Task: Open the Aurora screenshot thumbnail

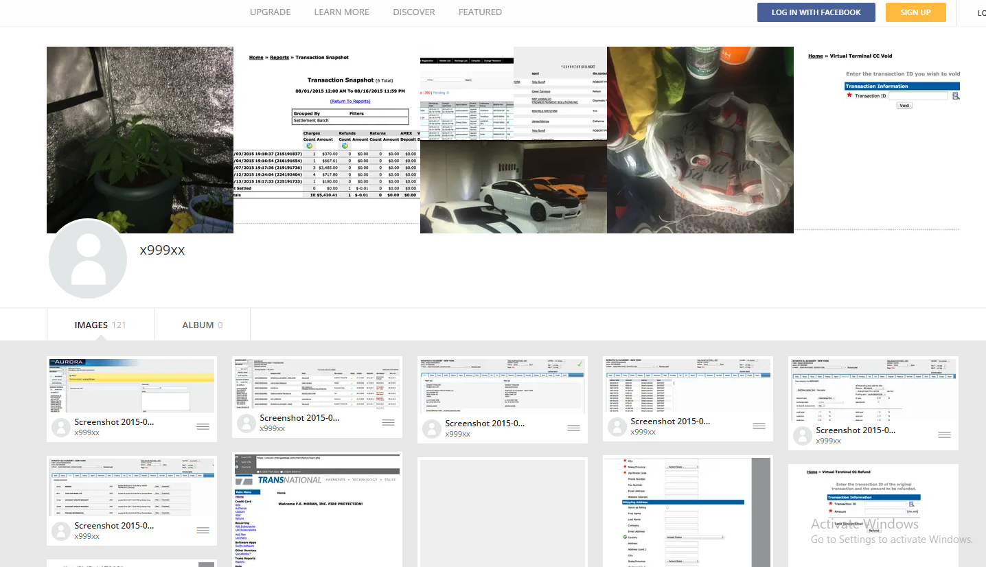Action: tap(132, 385)
